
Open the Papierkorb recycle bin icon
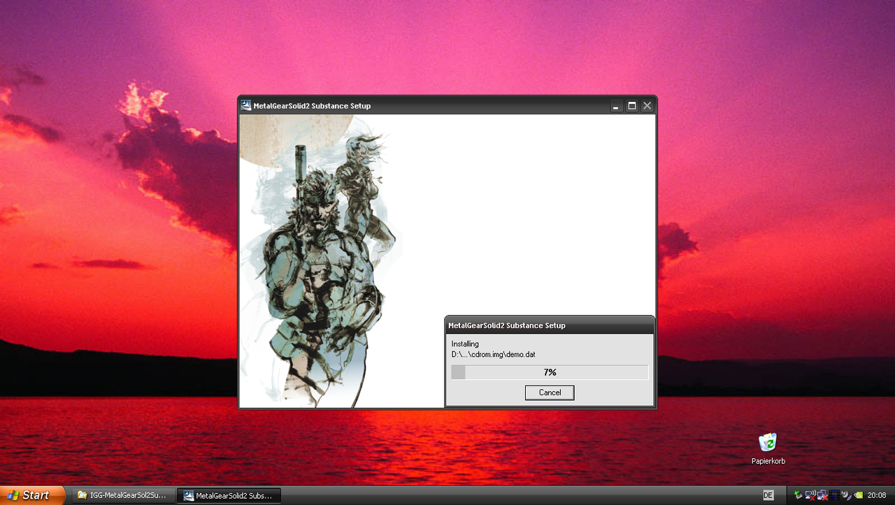click(768, 443)
